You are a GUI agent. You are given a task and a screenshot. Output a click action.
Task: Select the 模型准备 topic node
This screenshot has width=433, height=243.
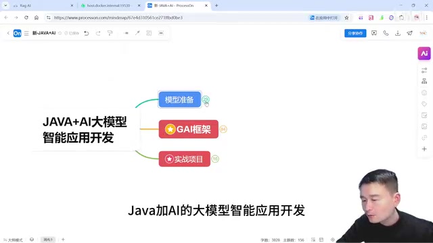179,99
